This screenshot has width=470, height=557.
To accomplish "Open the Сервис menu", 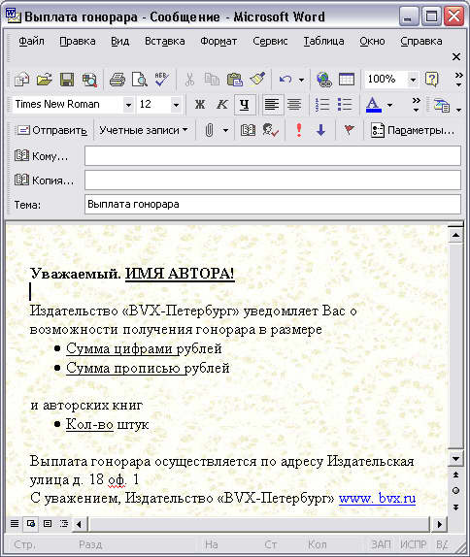I will pyautogui.click(x=270, y=41).
